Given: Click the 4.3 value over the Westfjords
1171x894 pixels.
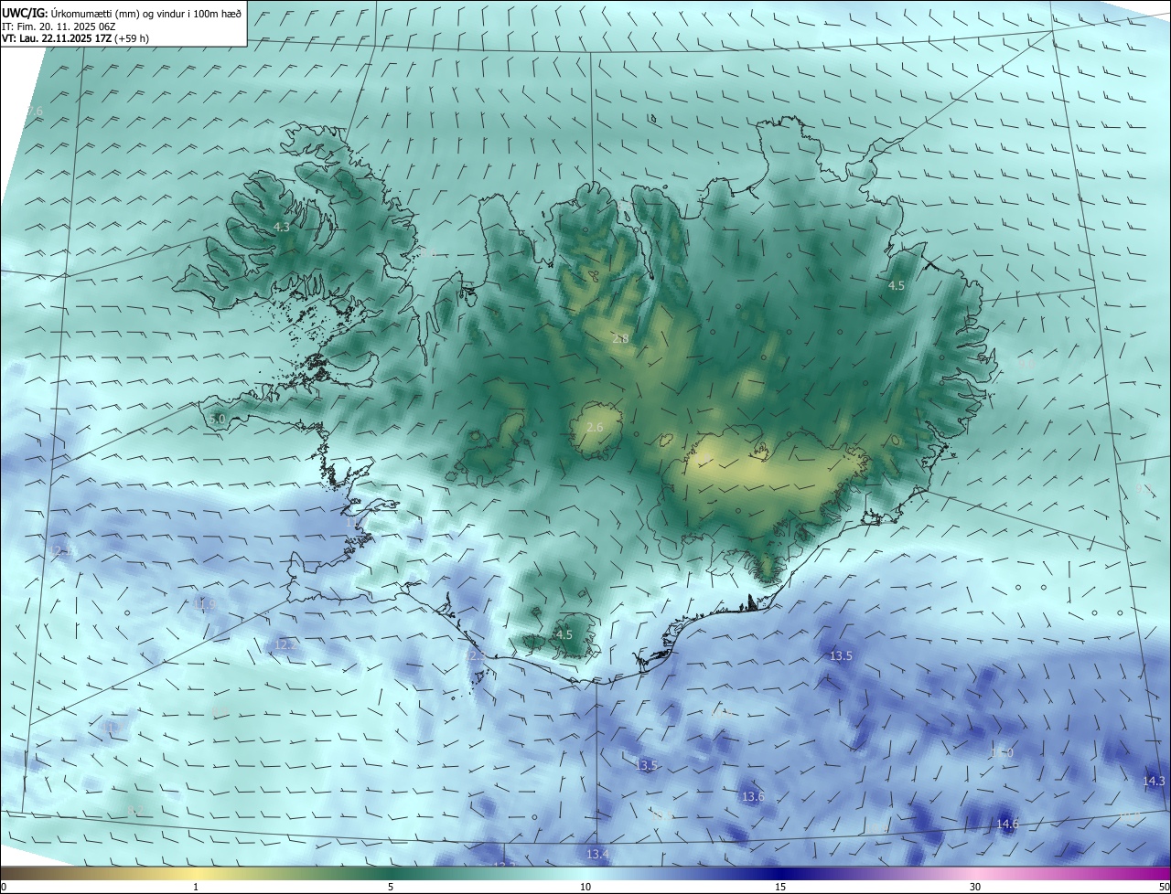Looking at the screenshot, I should click(282, 227).
